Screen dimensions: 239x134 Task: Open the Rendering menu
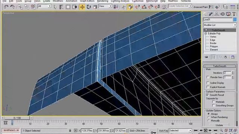point(103,1)
